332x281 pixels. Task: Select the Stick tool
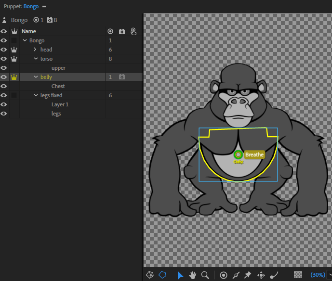pos(236,275)
